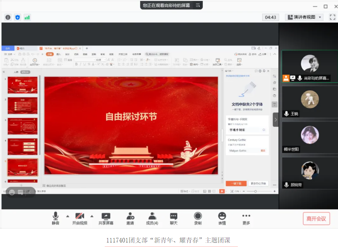Turn on video with 开启视频
The image size is (338, 247).
pyautogui.click(x=80, y=218)
